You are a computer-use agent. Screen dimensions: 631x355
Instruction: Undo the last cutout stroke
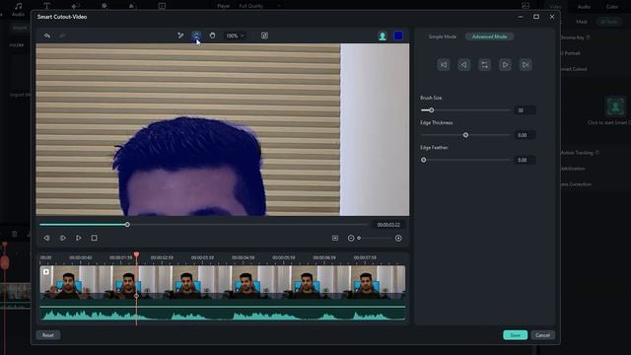[47, 35]
